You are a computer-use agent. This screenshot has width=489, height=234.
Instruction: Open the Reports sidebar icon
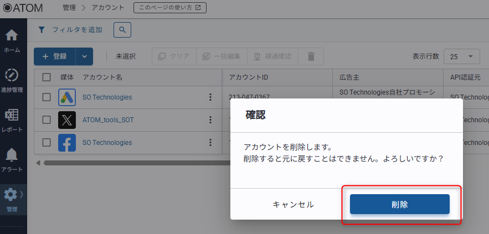point(12,119)
